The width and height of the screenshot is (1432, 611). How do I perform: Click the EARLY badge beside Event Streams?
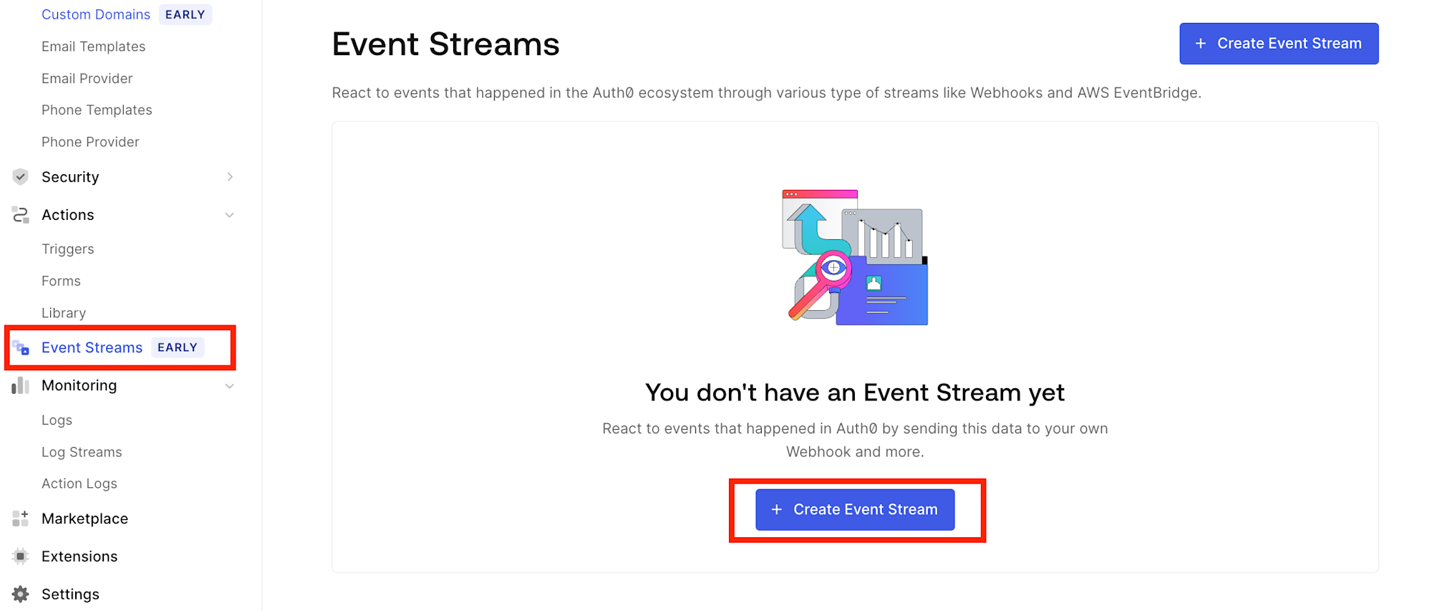pyautogui.click(x=178, y=347)
